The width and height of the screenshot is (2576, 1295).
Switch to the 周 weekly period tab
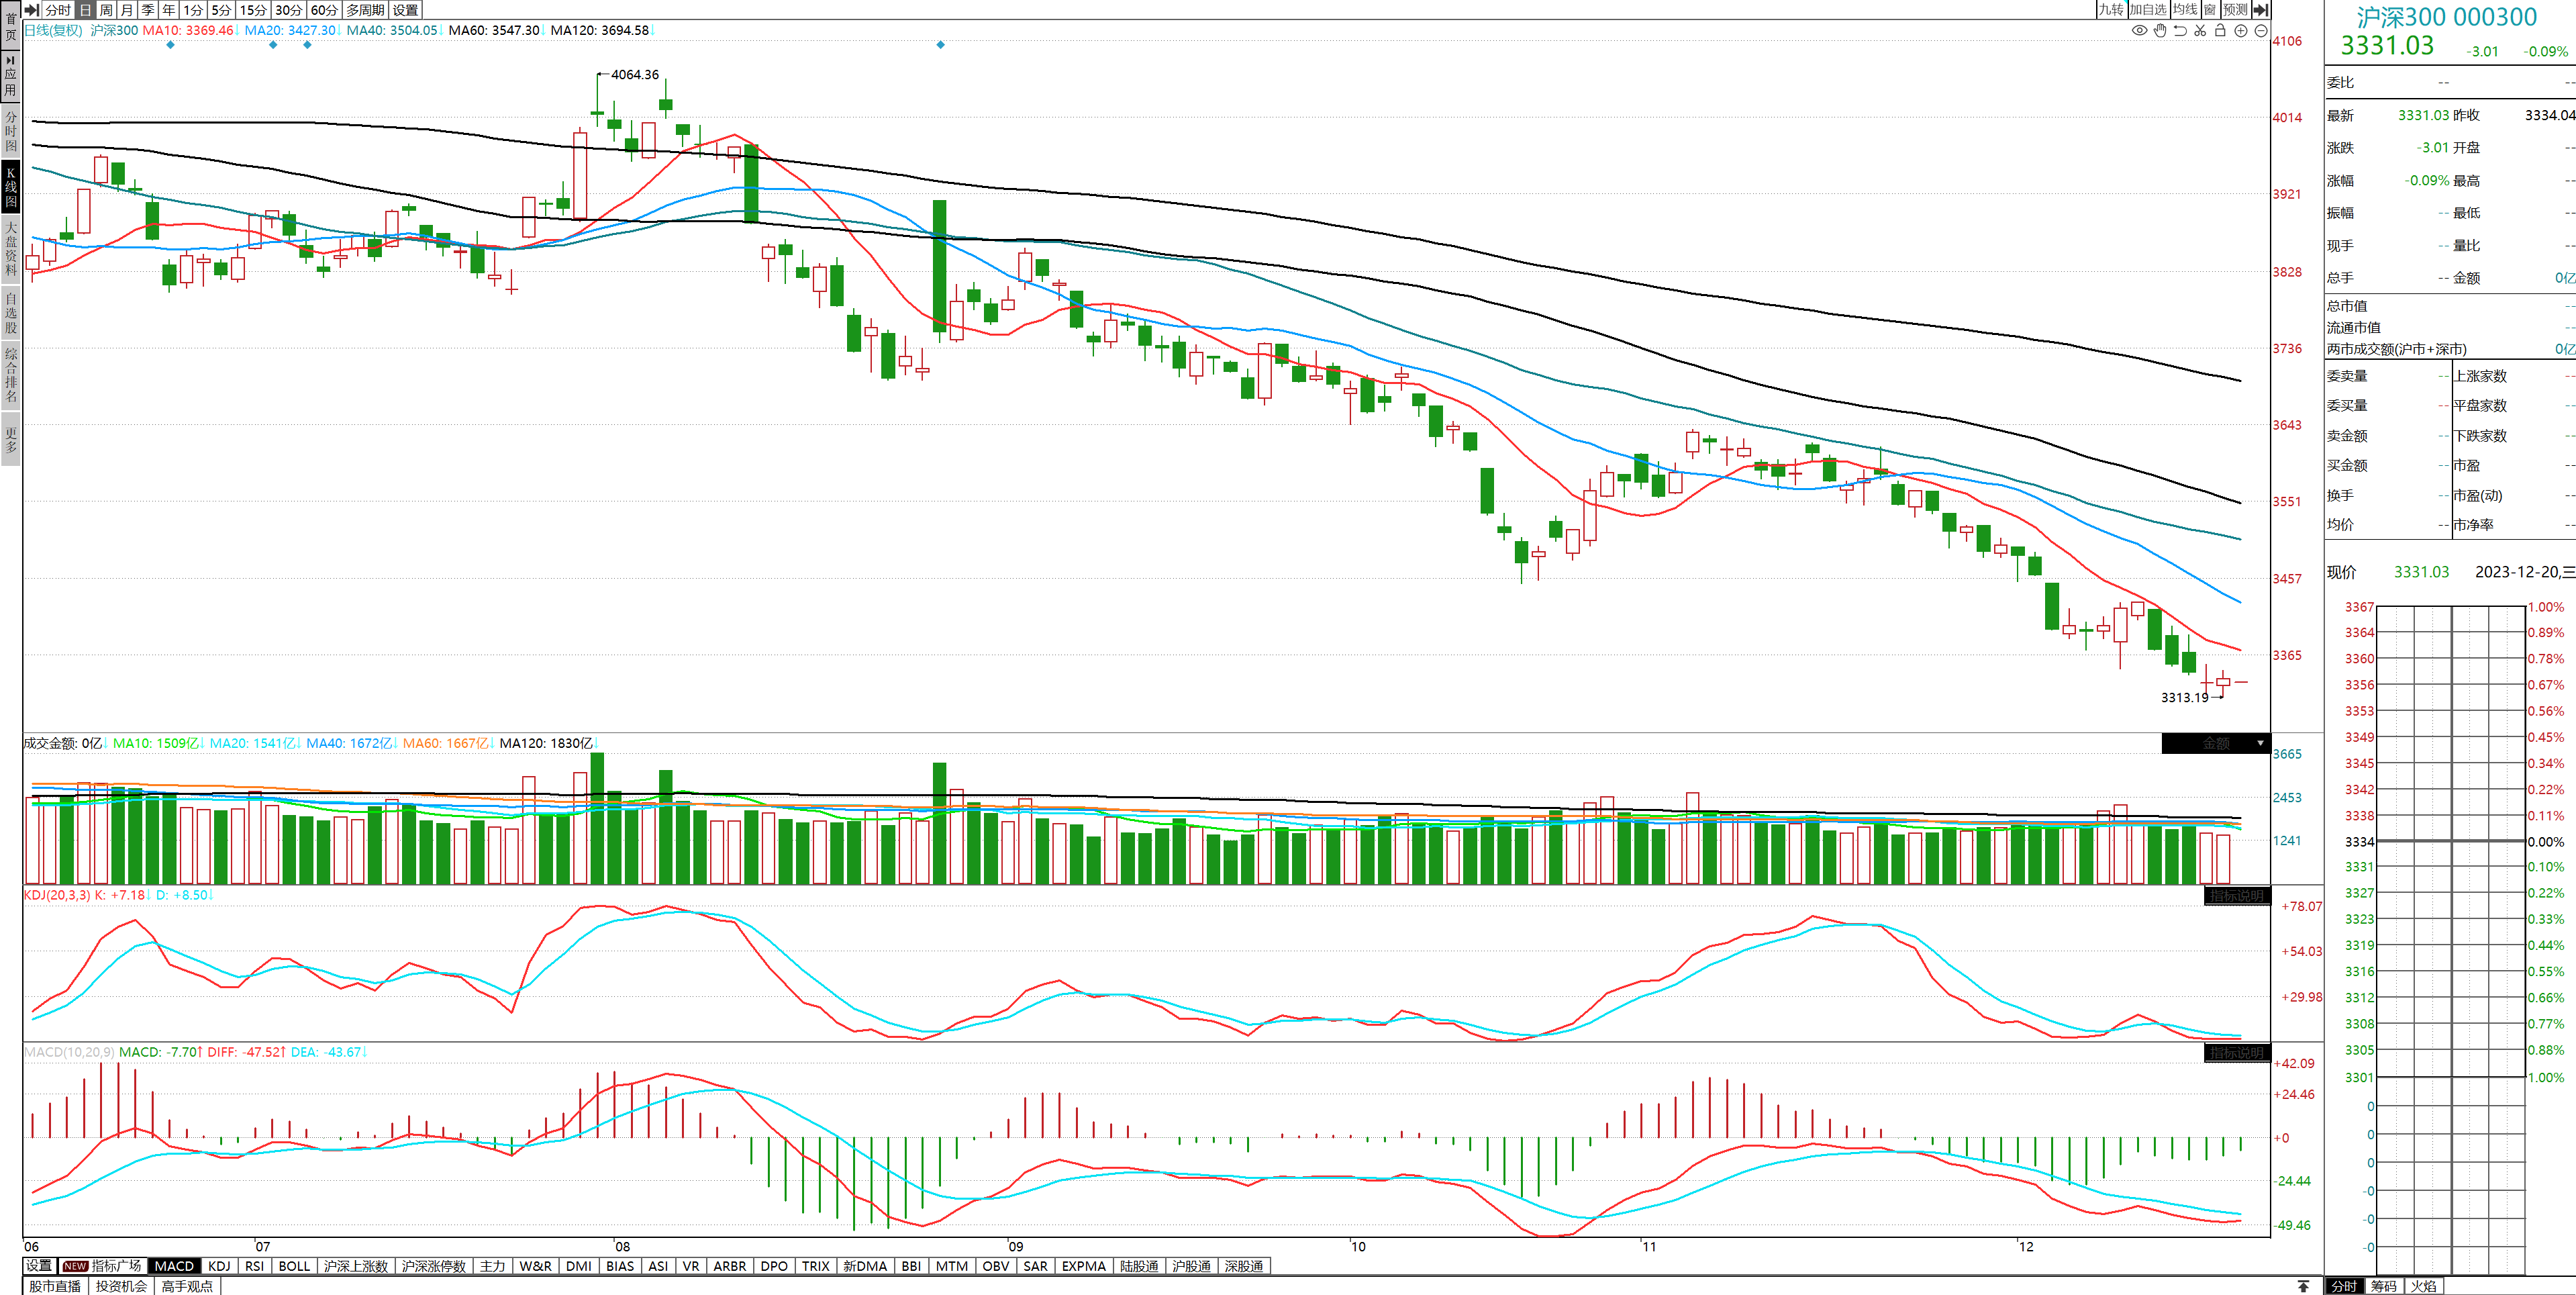pyautogui.click(x=106, y=10)
